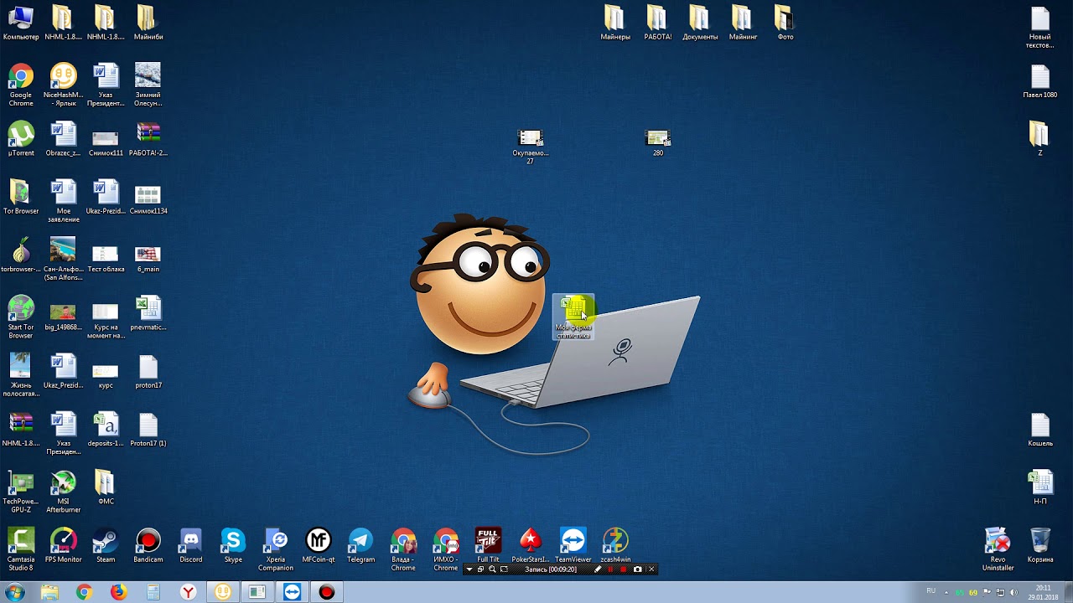Open the Discord desktop shortcut
This screenshot has width=1073, height=603.
(190, 542)
